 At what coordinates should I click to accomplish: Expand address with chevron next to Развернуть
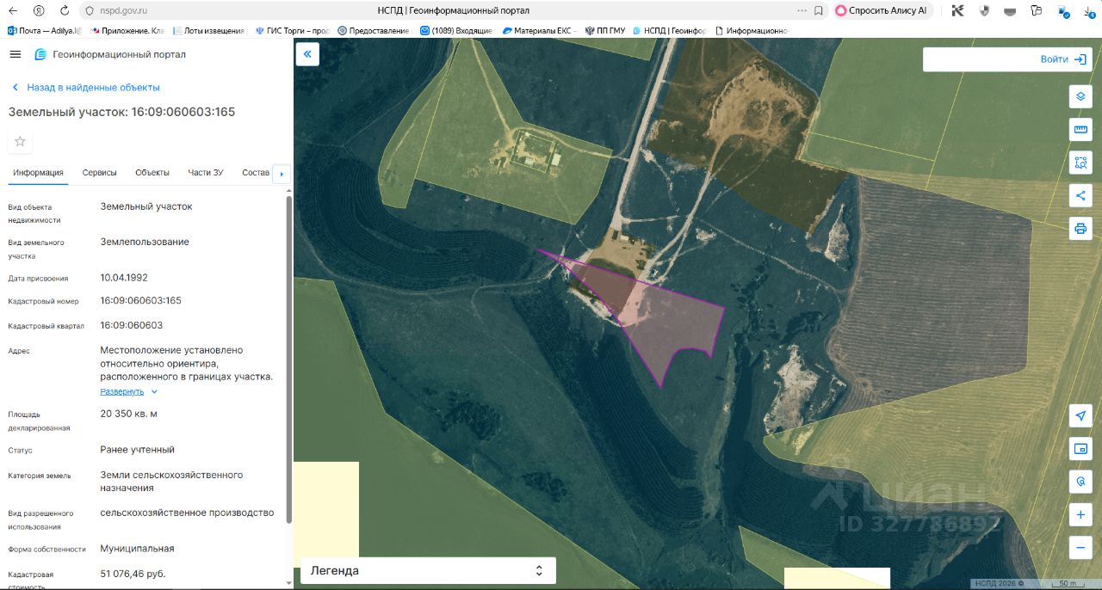[x=154, y=391]
